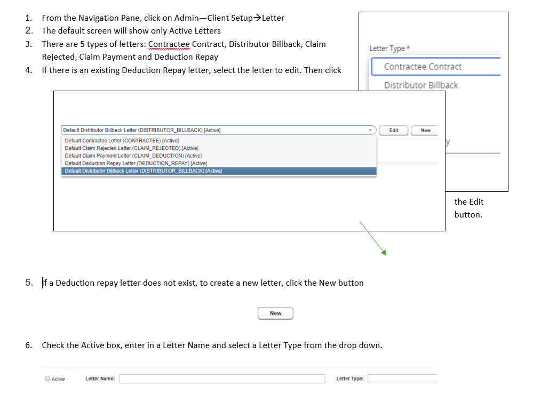Select Default Deduction Repay Letter
Screen dimensions: 533x395
coord(136,163)
